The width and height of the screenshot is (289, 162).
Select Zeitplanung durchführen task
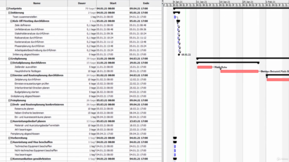tap(28, 80)
